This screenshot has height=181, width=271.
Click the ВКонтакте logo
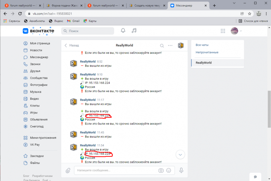point(38,31)
